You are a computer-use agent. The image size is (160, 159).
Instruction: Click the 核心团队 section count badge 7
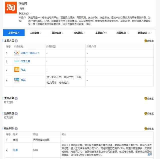point(16,129)
